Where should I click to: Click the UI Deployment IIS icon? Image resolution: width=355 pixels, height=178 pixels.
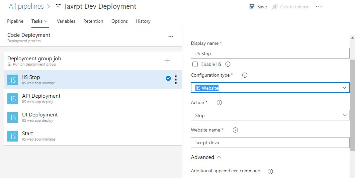click(13, 117)
